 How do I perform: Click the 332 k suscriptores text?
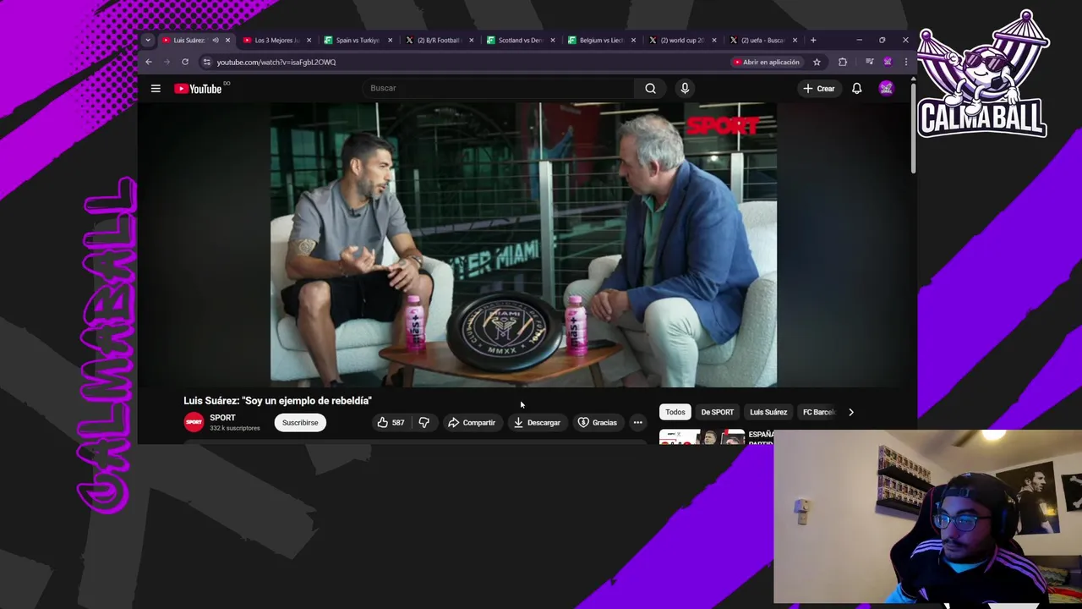235,428
